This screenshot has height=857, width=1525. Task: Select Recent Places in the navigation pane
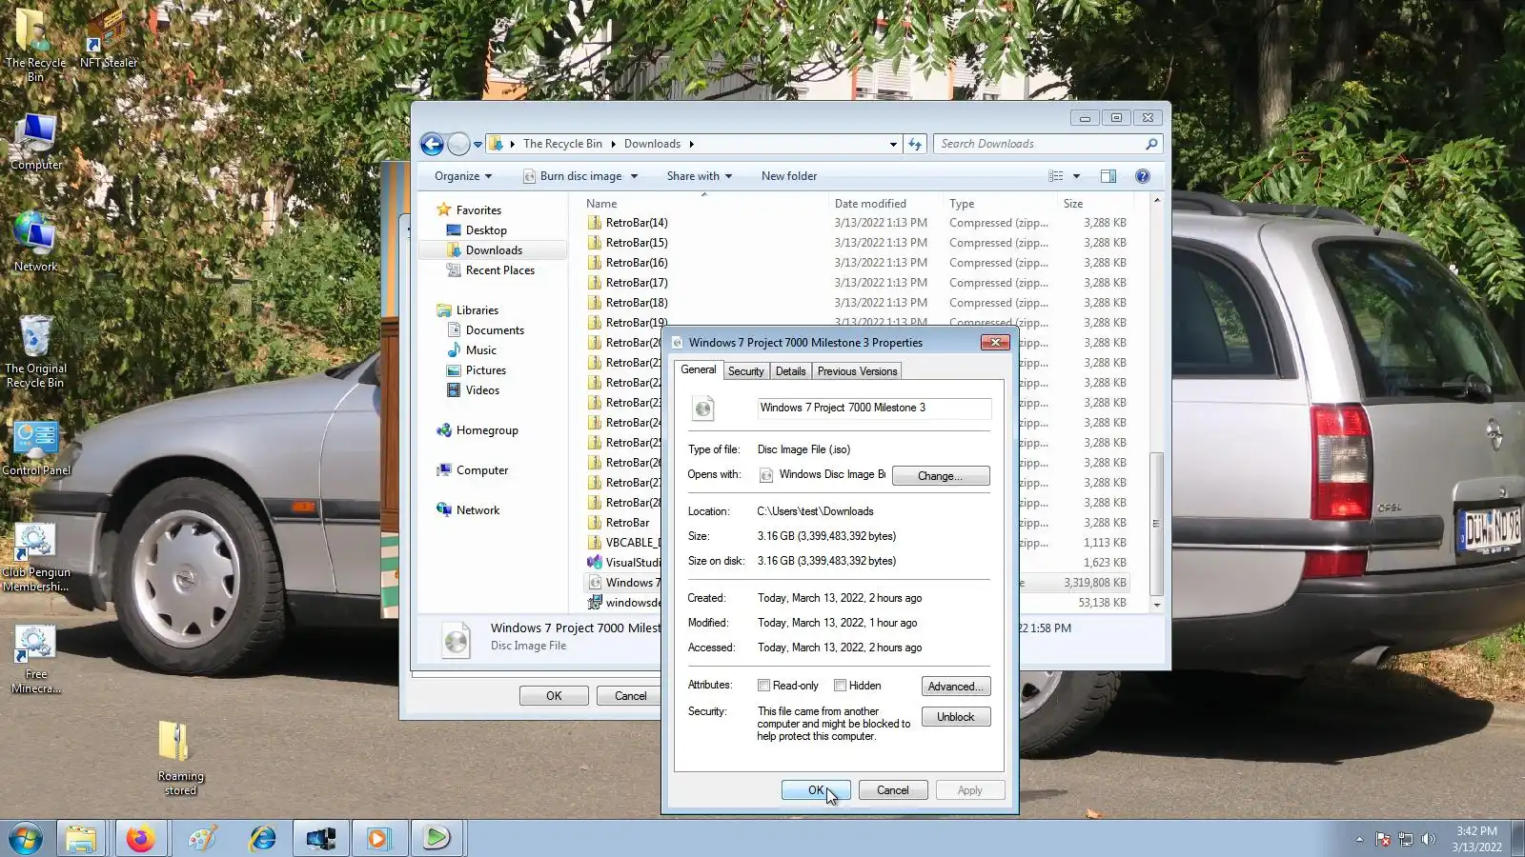[x=499, y=270]
